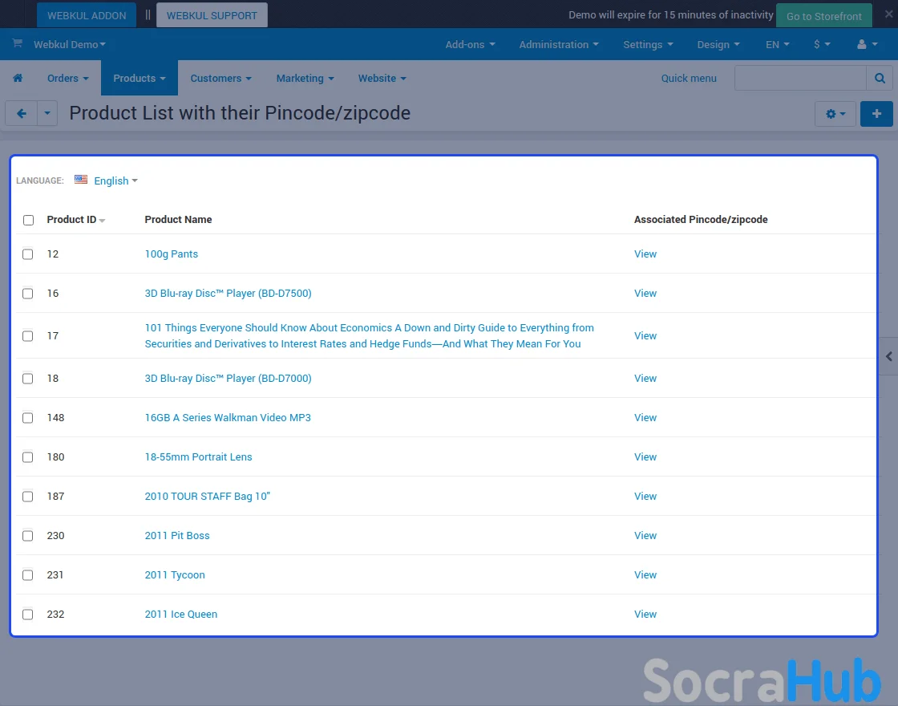Click the blue plus add button

(876, 113)
